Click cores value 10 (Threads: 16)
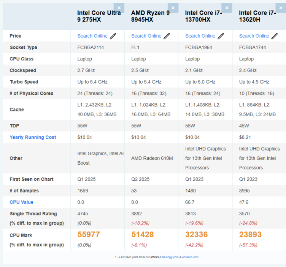The width and height of the screenshot is (286, 267). [257, 94]
